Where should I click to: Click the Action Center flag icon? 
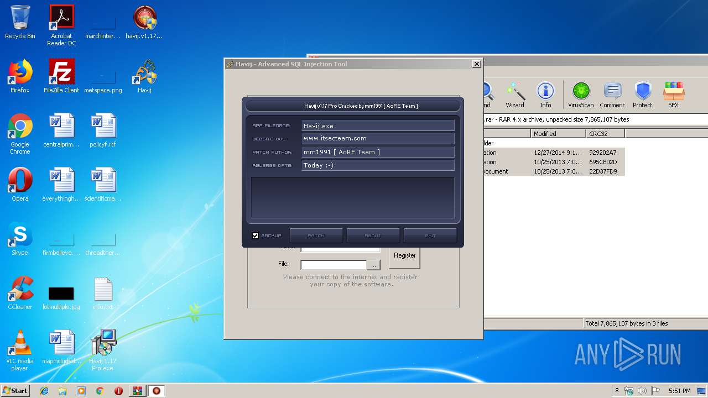(x=654, y=391)
